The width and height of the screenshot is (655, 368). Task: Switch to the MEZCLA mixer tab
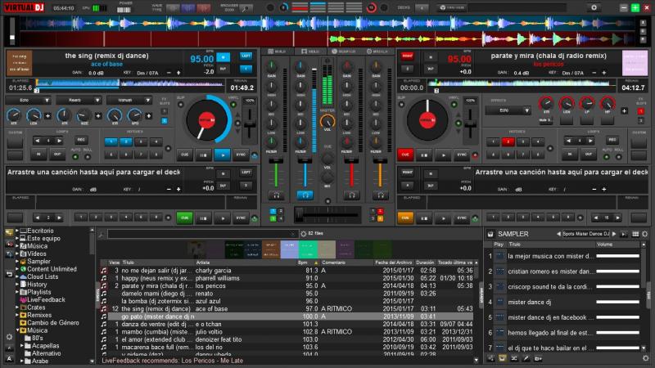tap(377, 52)
